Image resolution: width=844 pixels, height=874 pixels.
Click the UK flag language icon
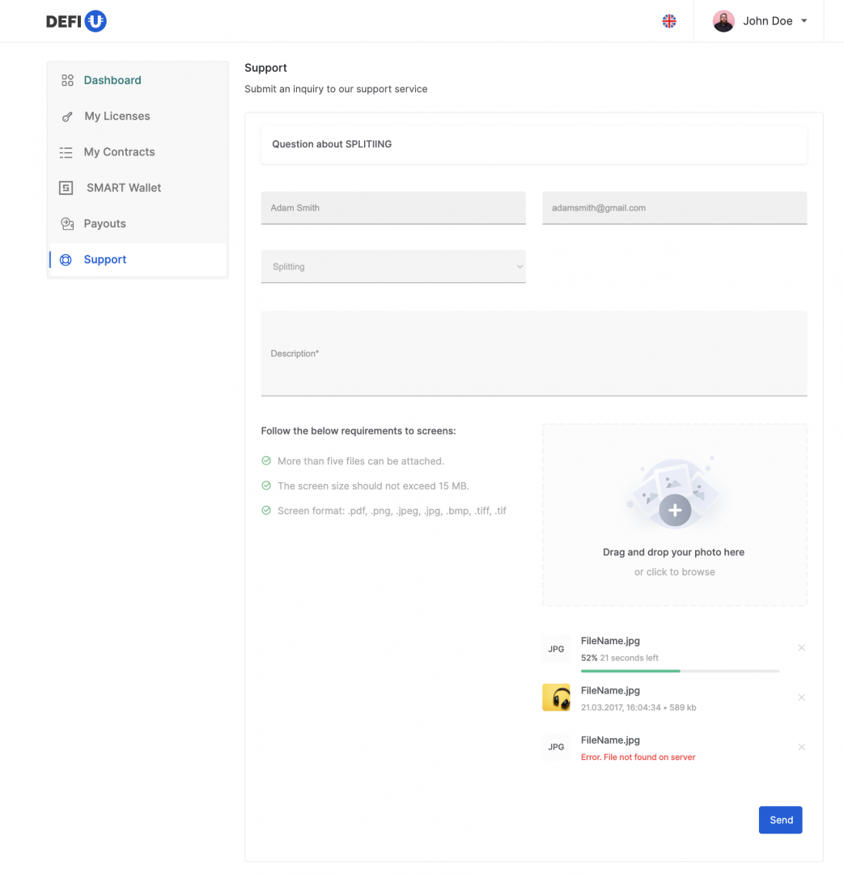(x=669, y=22)
